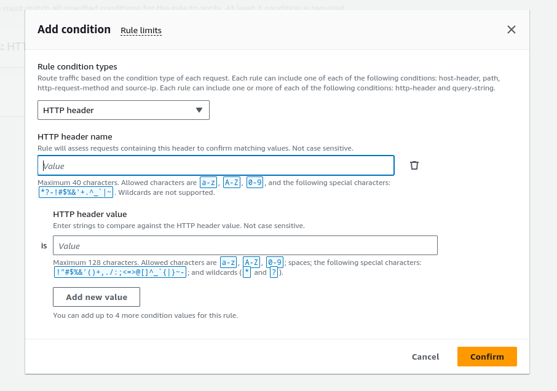Close the Add condition dialog

[511, 30]
